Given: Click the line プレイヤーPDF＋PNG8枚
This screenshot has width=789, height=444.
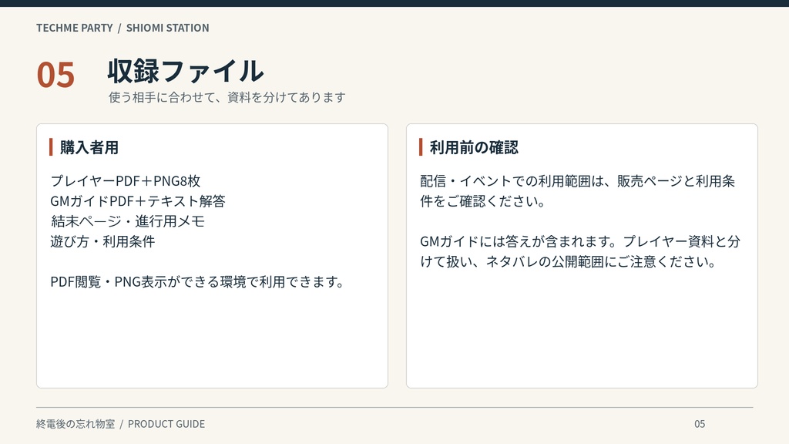Looking at the screenshot, I should (126, 180).
